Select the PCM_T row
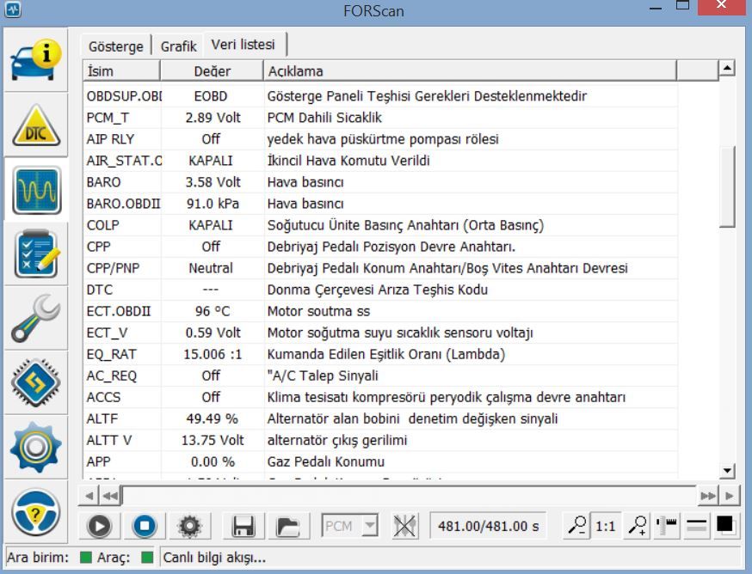752x574 pixels. 380,118
